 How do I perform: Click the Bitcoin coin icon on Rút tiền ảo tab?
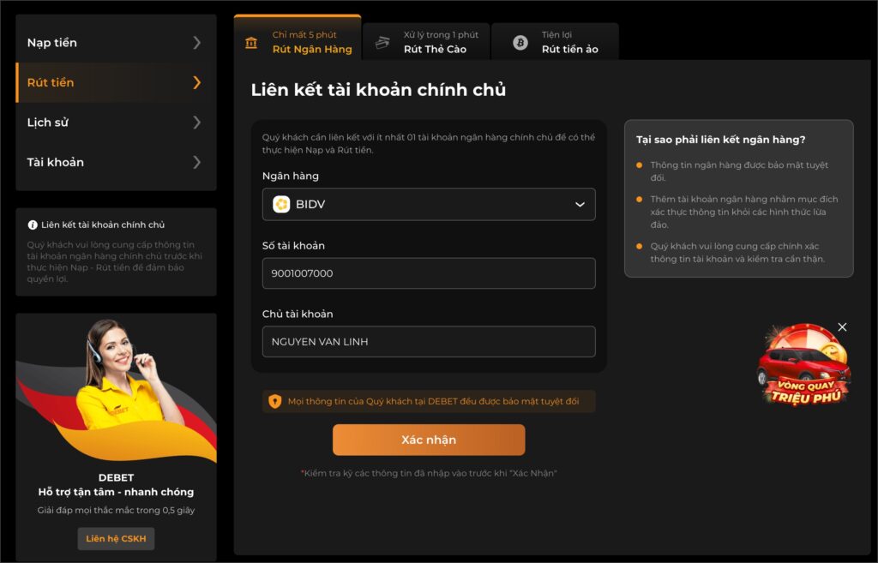pos(520,43)
